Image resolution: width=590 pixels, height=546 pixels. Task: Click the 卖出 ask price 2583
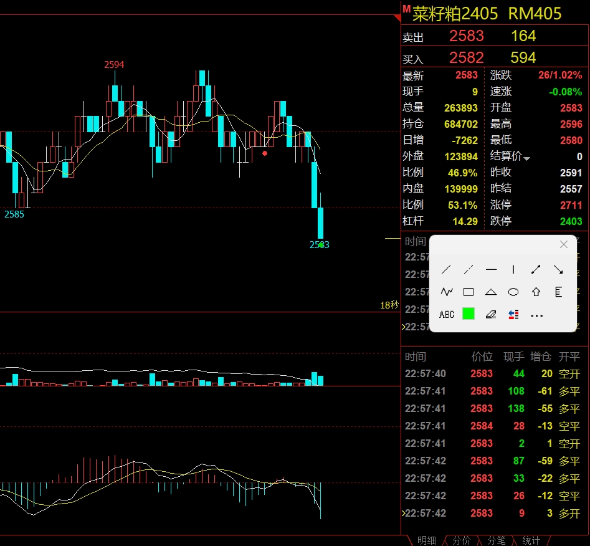tap(466, 36)
